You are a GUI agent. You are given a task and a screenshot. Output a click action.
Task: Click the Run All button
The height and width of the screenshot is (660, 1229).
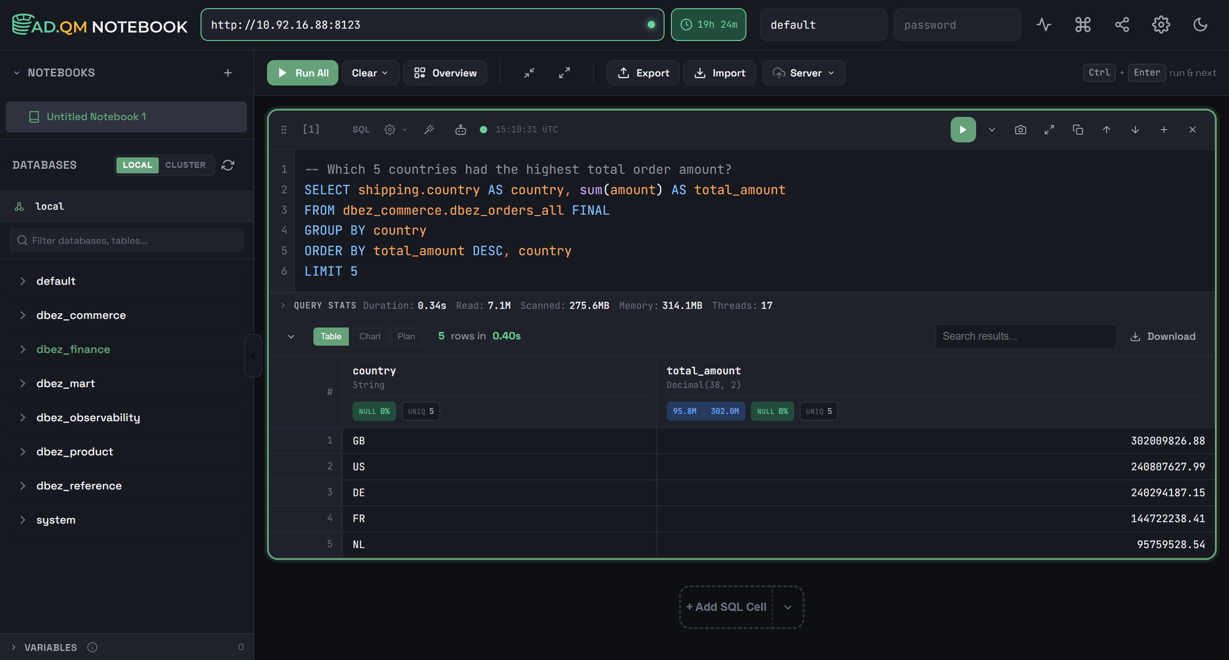[302, 73]
